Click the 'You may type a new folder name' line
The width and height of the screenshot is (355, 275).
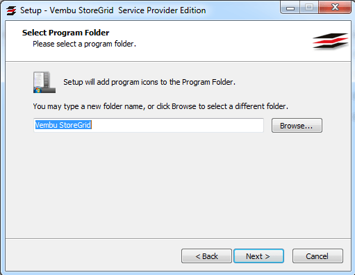point(160,106)
